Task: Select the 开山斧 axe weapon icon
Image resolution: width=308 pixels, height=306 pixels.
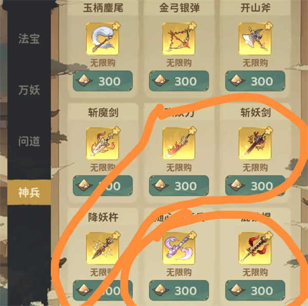Action: pyautogui.click(x=255, y=38)
